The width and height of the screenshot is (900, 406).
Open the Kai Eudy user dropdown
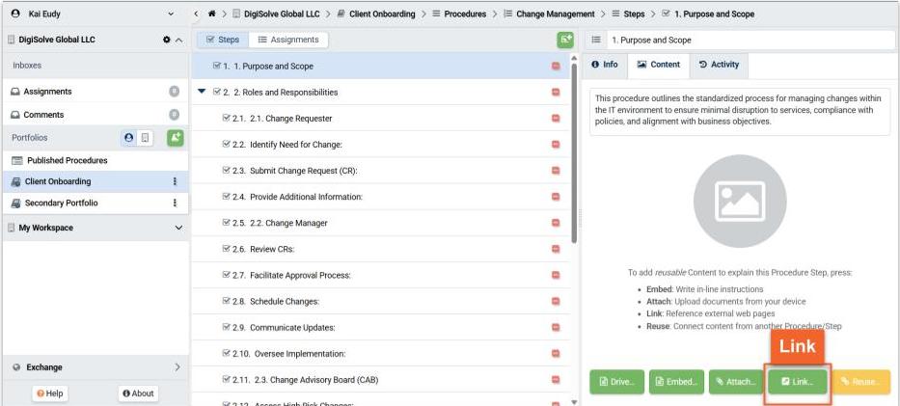[171, 14]
